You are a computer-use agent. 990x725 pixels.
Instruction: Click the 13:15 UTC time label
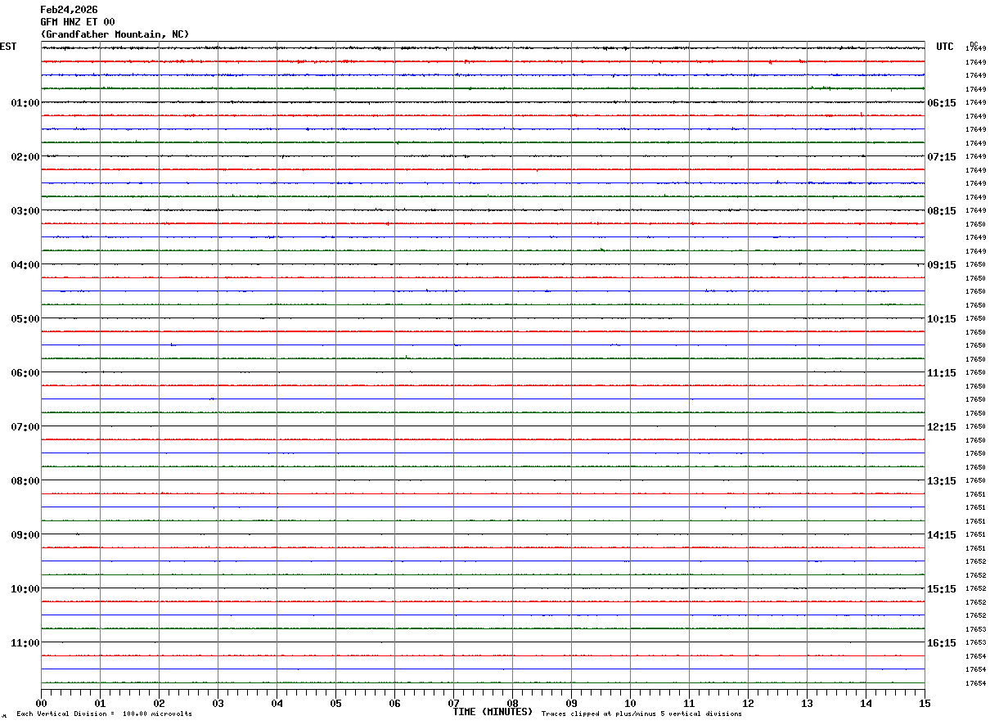pyautogui.click(x=942, y=480)
